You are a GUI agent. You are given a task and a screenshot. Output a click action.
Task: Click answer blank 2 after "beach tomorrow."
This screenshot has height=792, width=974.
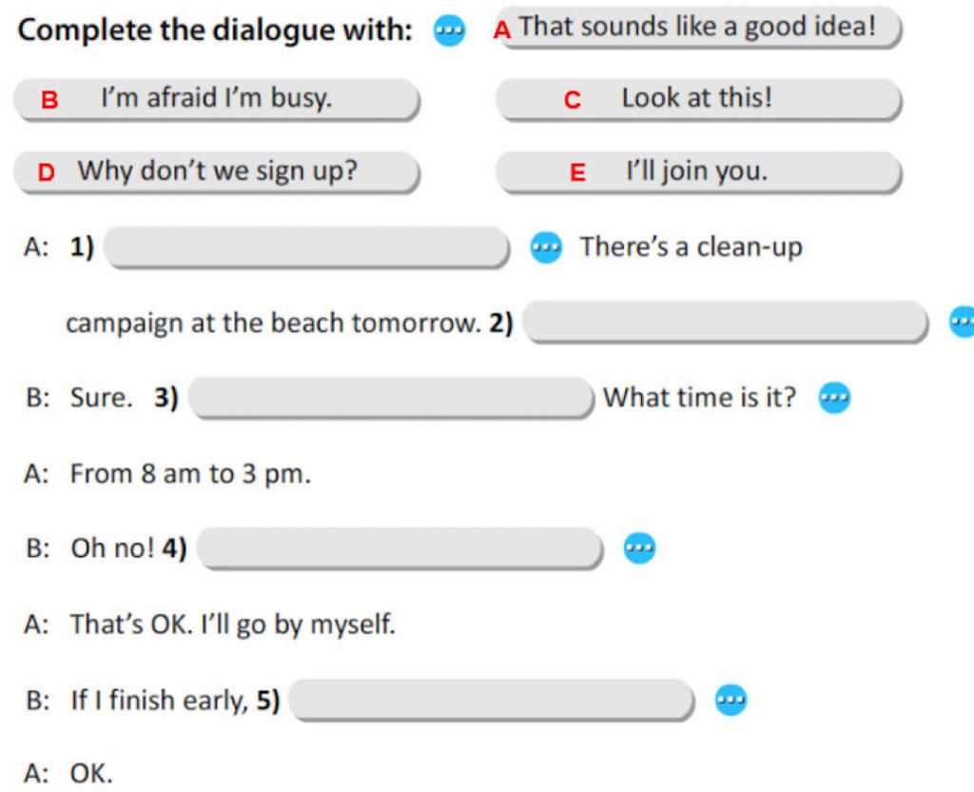[726, 322]
